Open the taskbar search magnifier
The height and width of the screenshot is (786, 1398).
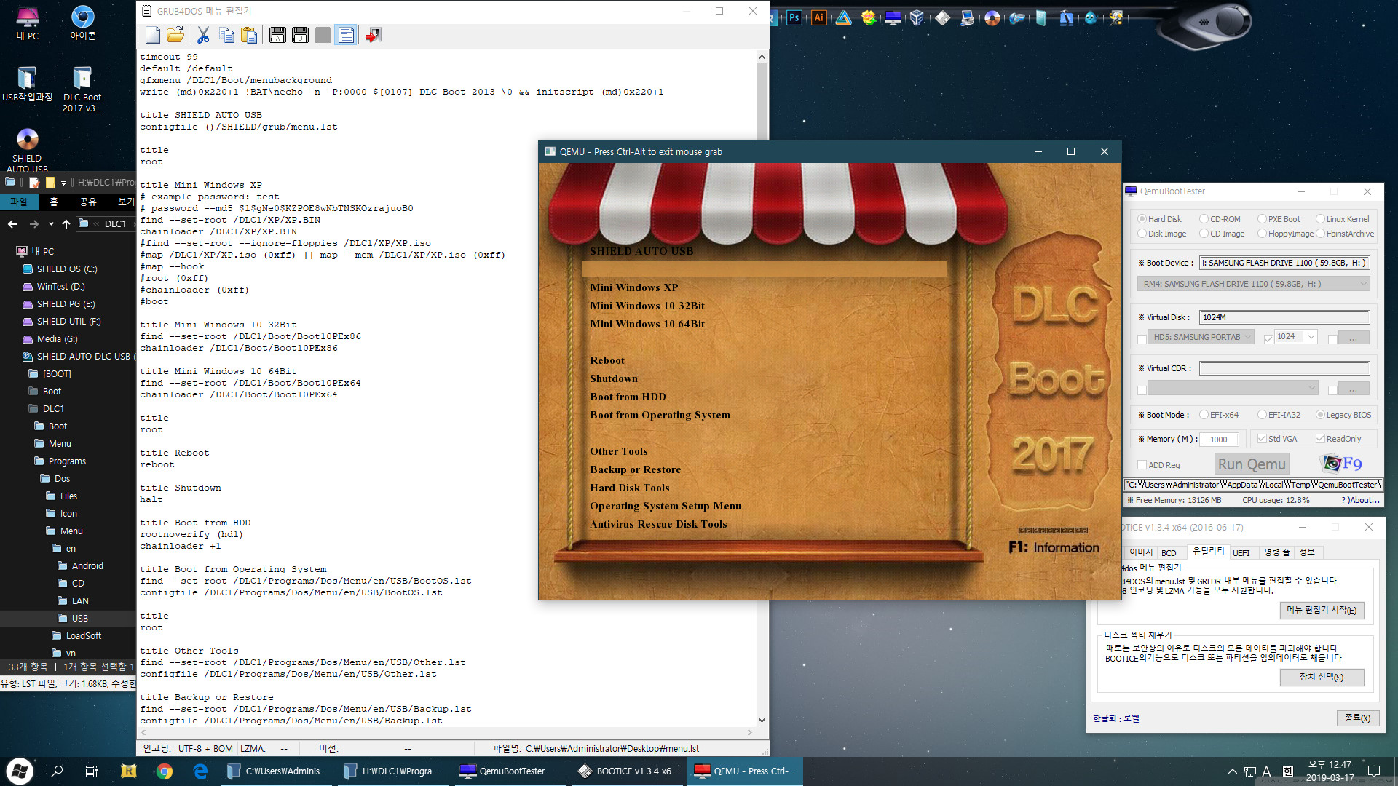[x=57, y=771]
